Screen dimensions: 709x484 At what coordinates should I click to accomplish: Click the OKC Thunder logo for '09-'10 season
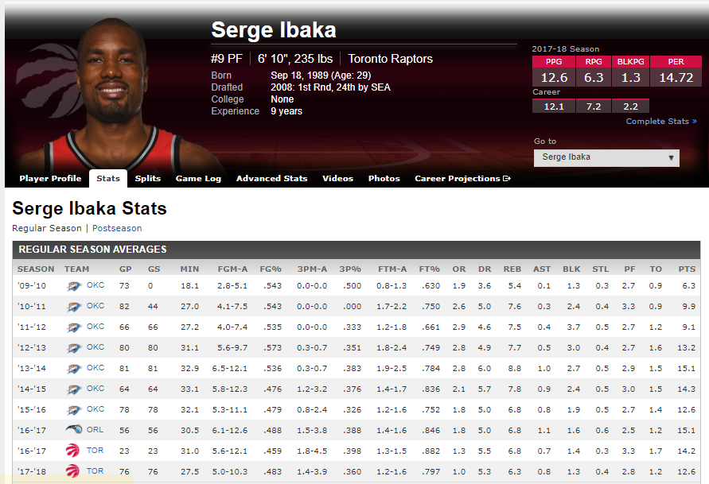pos(73,285)
